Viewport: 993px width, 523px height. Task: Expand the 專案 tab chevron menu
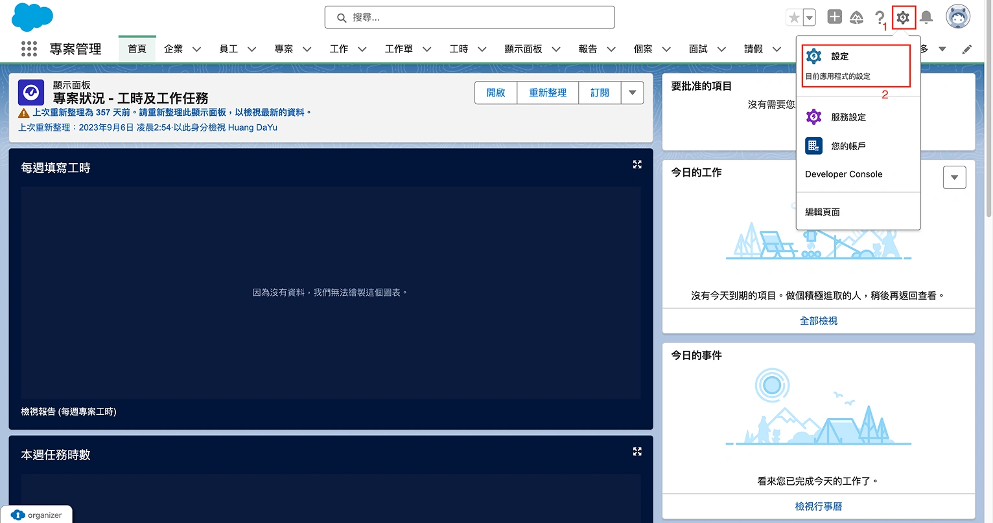(307, 49)
